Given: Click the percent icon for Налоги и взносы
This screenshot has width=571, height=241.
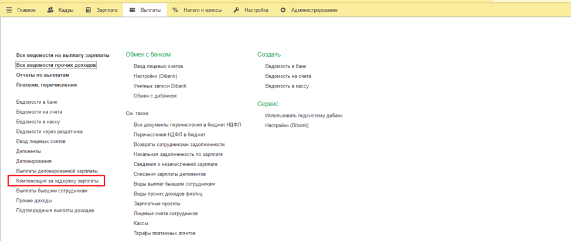Looking at the screenshot, I should [x=175, y=10].
